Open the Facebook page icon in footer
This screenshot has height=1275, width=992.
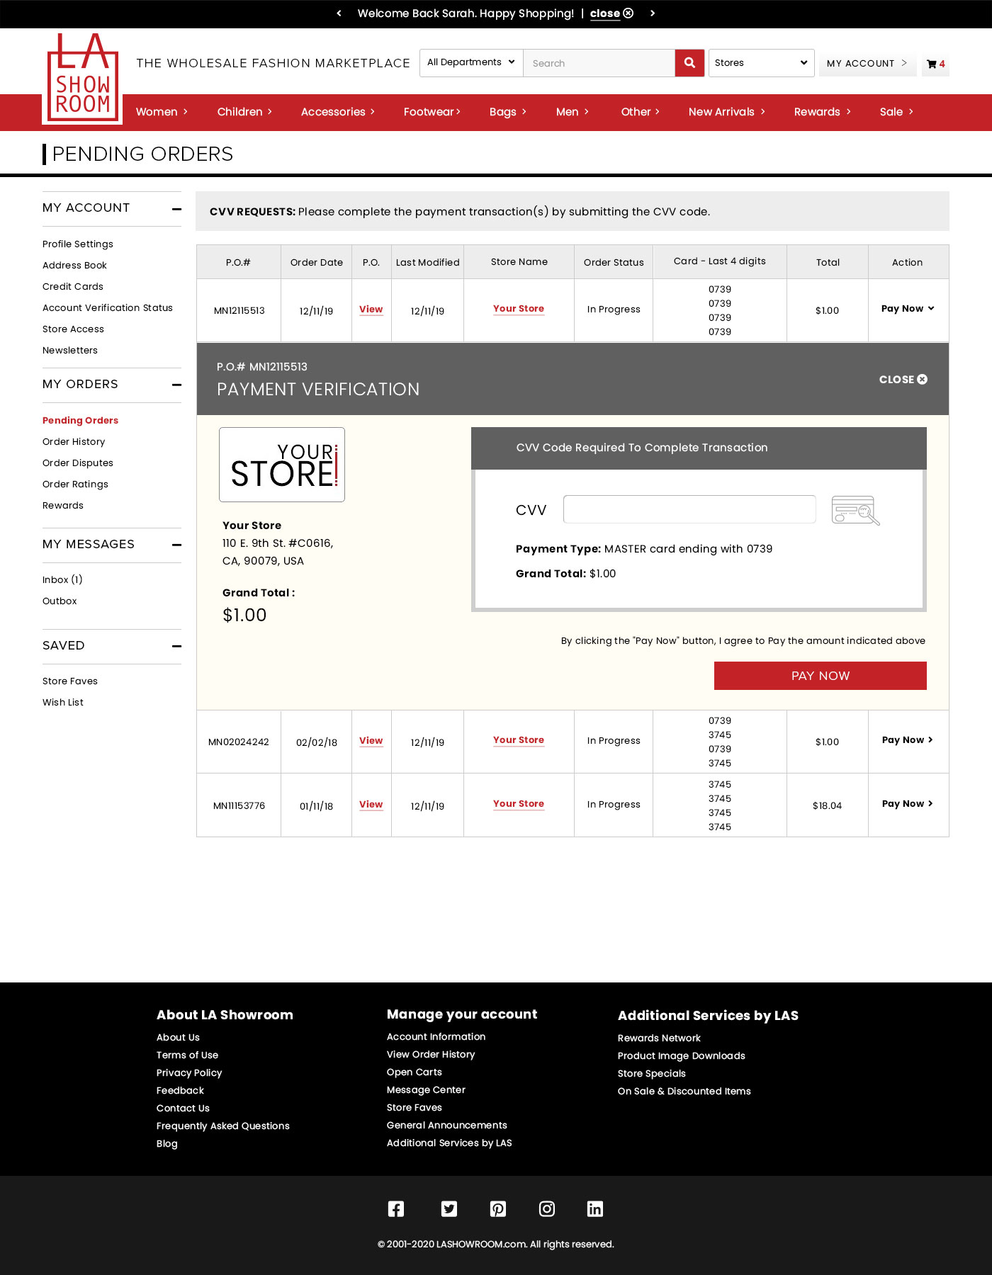396,1208
